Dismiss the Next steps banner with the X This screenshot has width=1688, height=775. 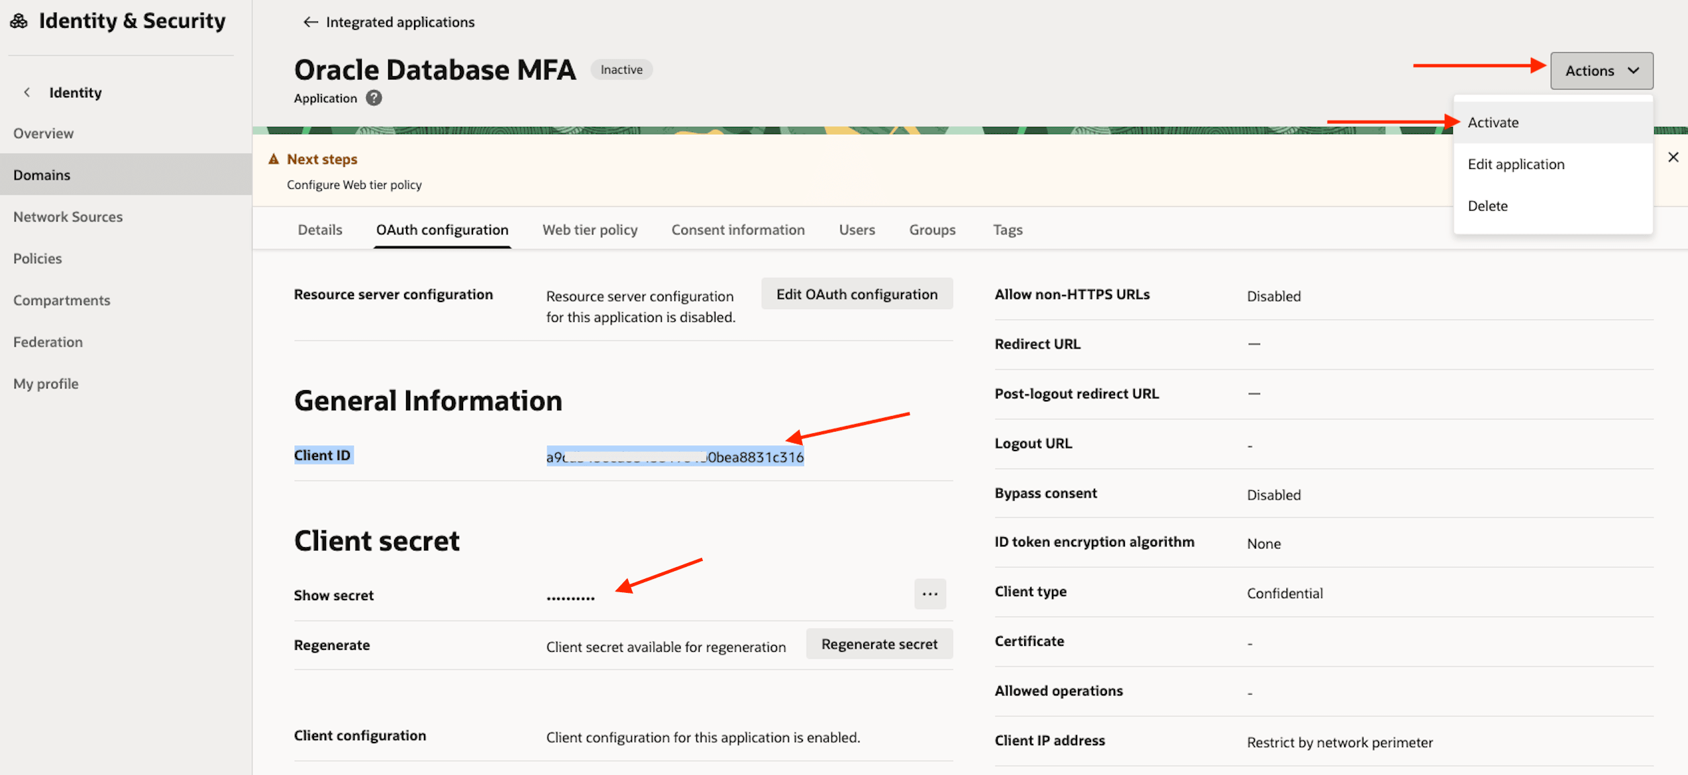coord(1674,157)
